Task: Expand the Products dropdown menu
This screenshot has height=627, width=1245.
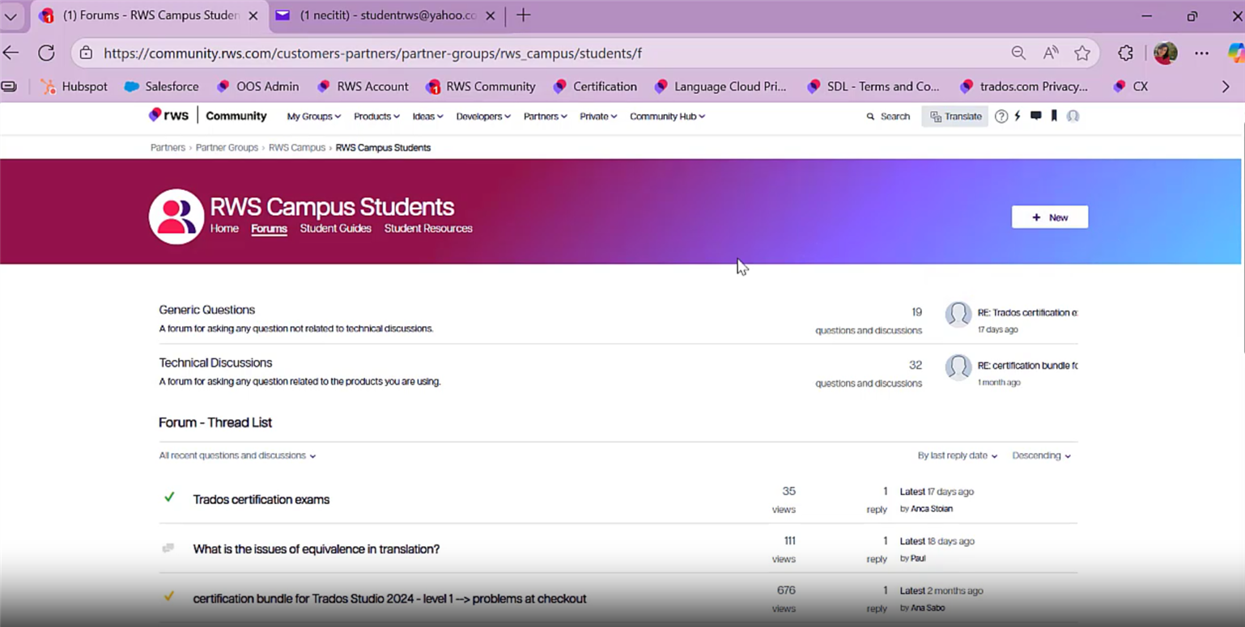Action: (376, 117)
